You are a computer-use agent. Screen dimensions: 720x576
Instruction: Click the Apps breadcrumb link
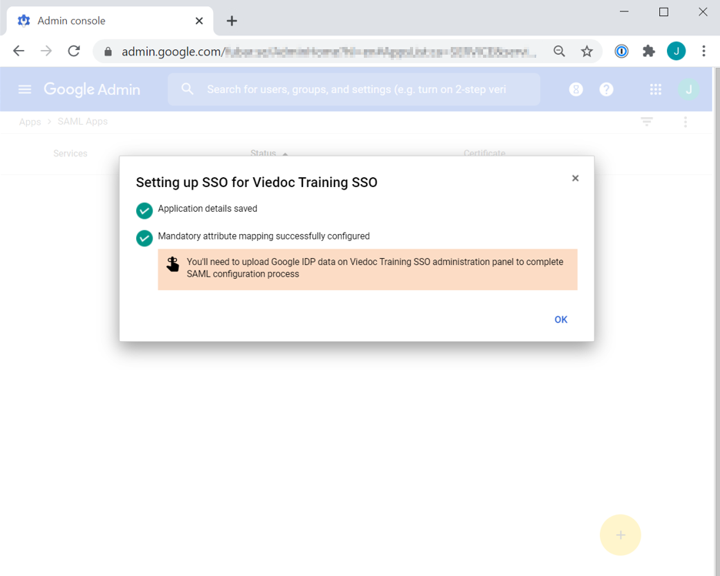[30, 122]
